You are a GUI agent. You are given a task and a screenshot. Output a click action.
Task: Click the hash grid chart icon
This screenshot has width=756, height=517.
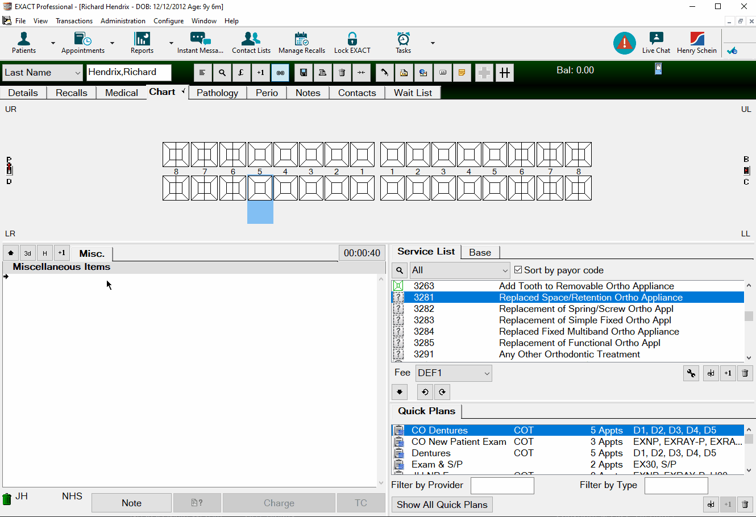pos(505,73)
